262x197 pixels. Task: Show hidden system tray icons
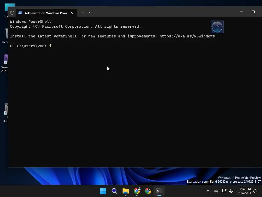tap(208, 191)
